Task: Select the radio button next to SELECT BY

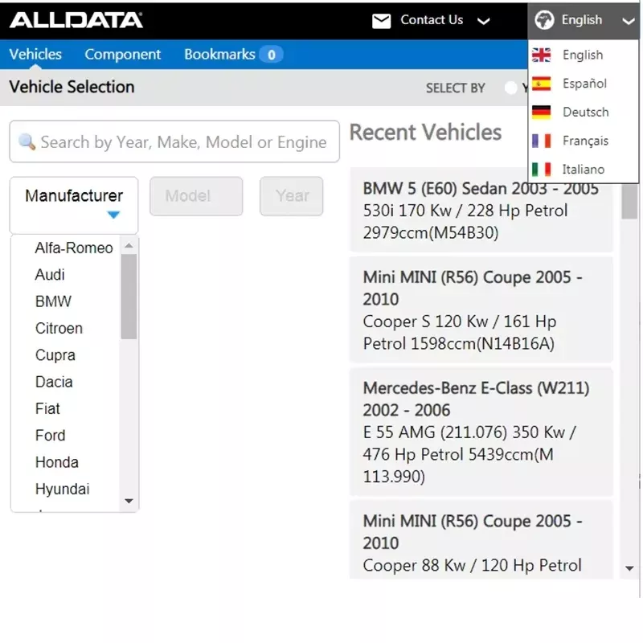Action: point(512,88)
